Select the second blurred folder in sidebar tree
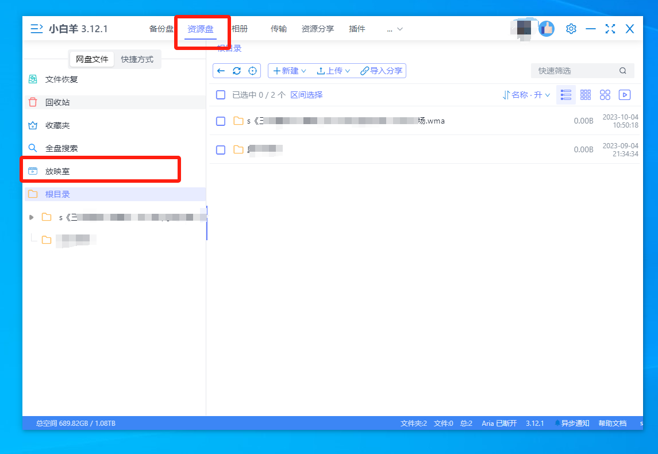Image resolution: width=658 pixels, height=454 pixels. tap(69, 240)
